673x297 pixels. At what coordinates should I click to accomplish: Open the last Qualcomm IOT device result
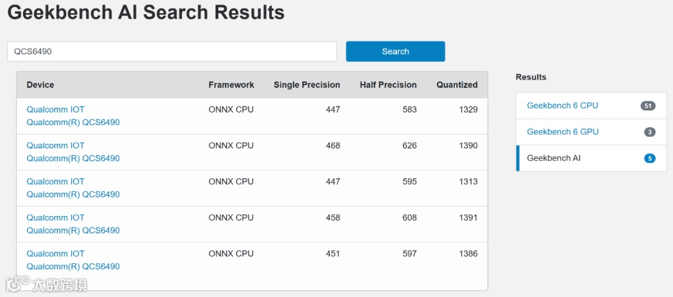point(55,254)
